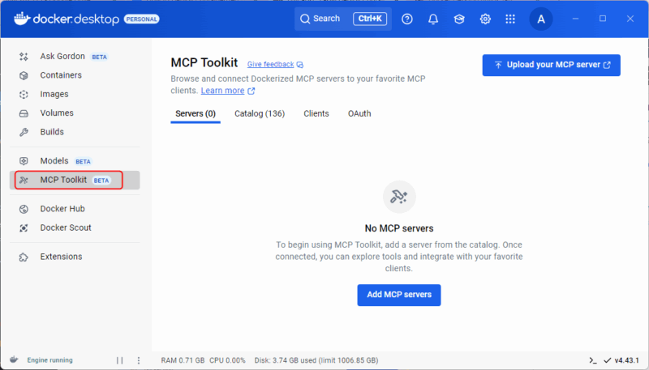Open the help question mark icon
649x370 pixels.
point(407,19)
